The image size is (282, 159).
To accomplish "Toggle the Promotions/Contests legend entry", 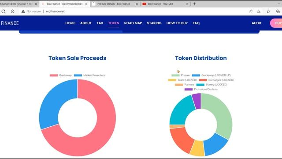I will [x=201, y=89].
